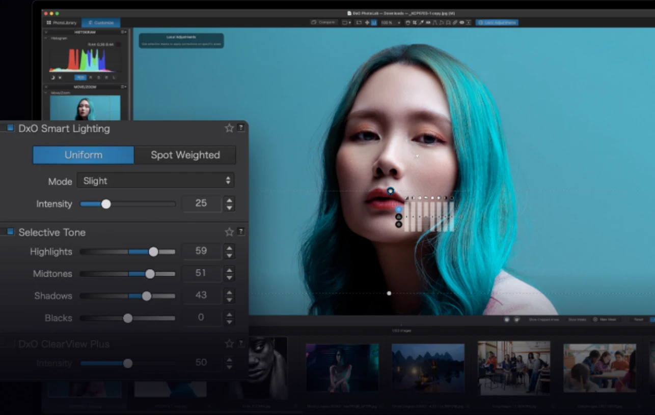Select the Spot Weighted lighting mode

point(185,155)
